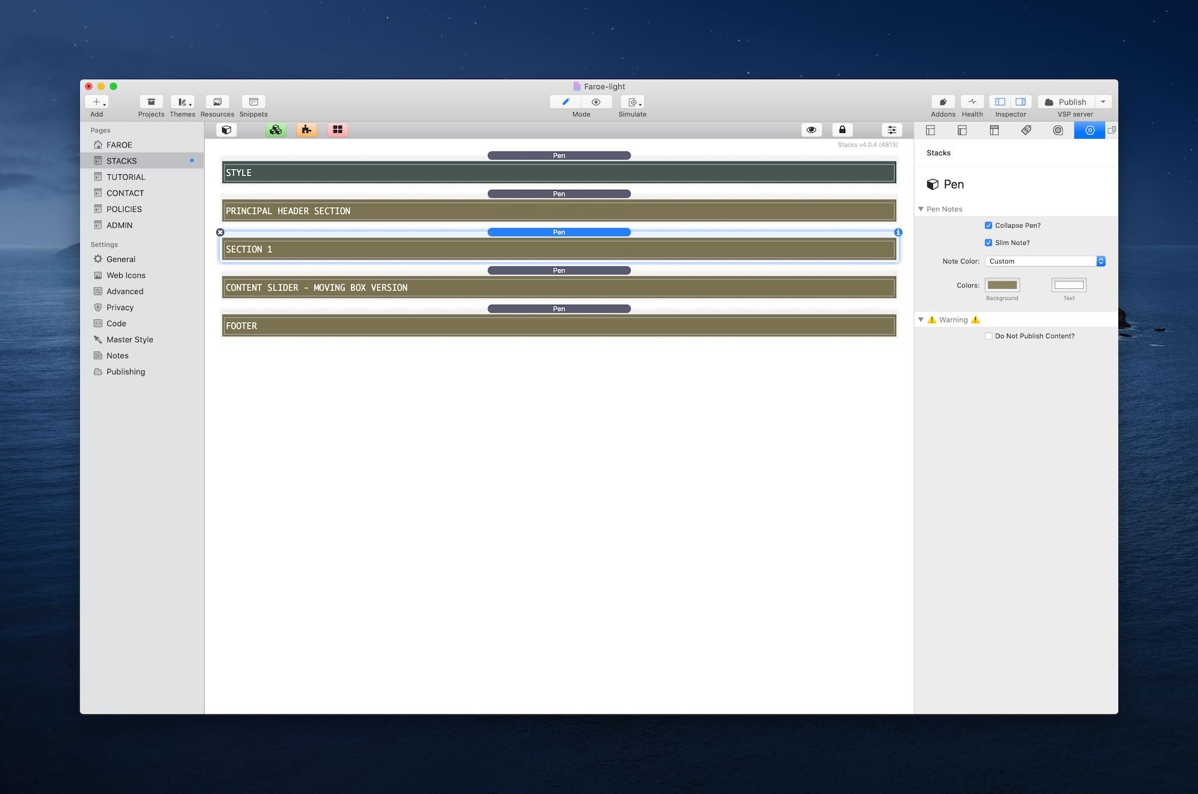Click the Publish button
The width and height of the screenshot is (1198, 794).
(1066, 102)
